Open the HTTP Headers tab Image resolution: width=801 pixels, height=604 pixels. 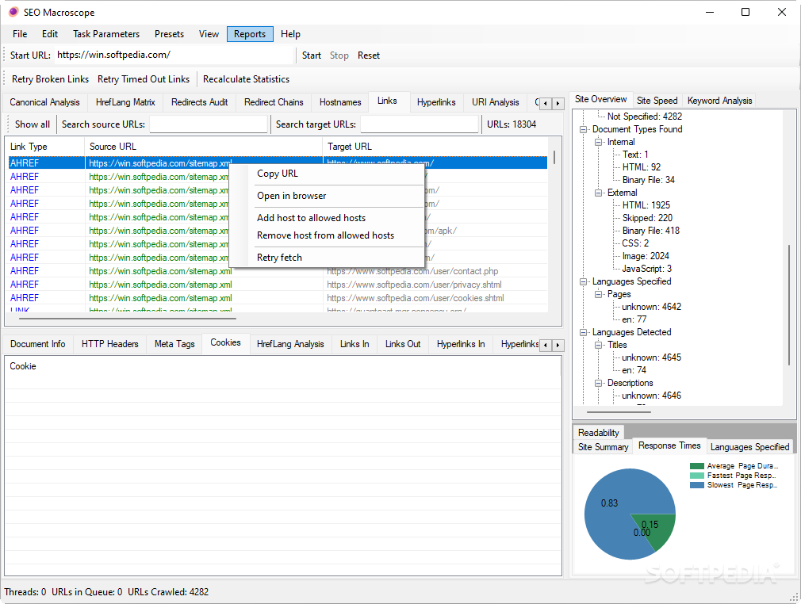pos(109,345)
